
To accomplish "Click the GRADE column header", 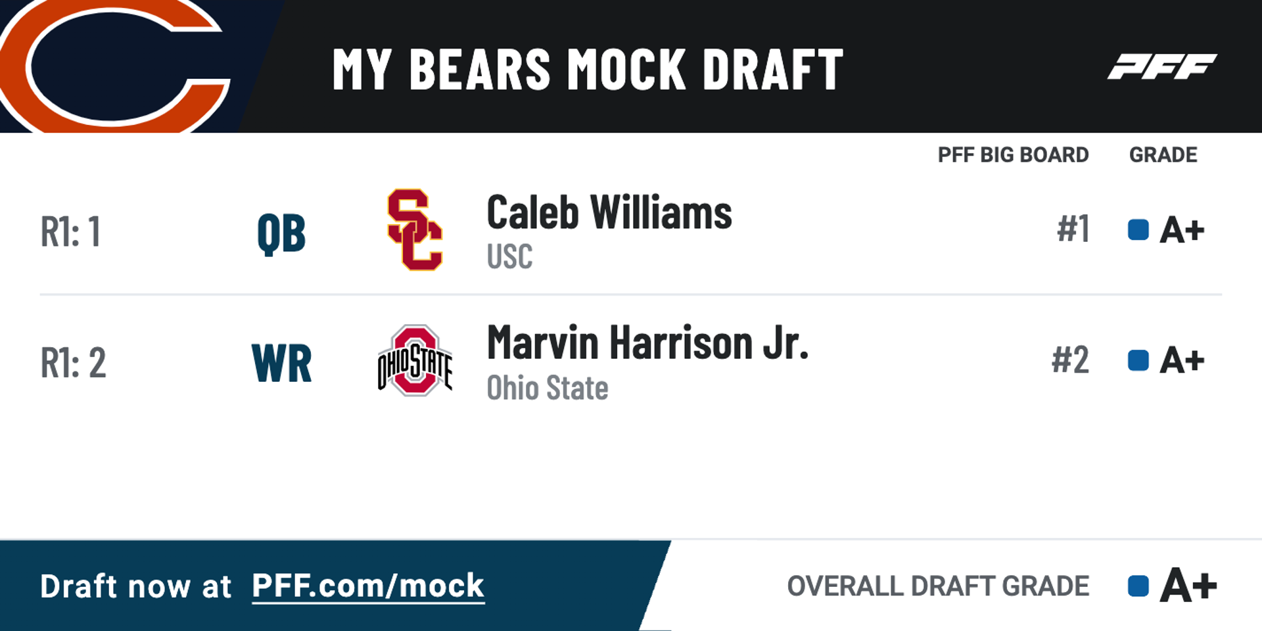I will click(1163, 155).
